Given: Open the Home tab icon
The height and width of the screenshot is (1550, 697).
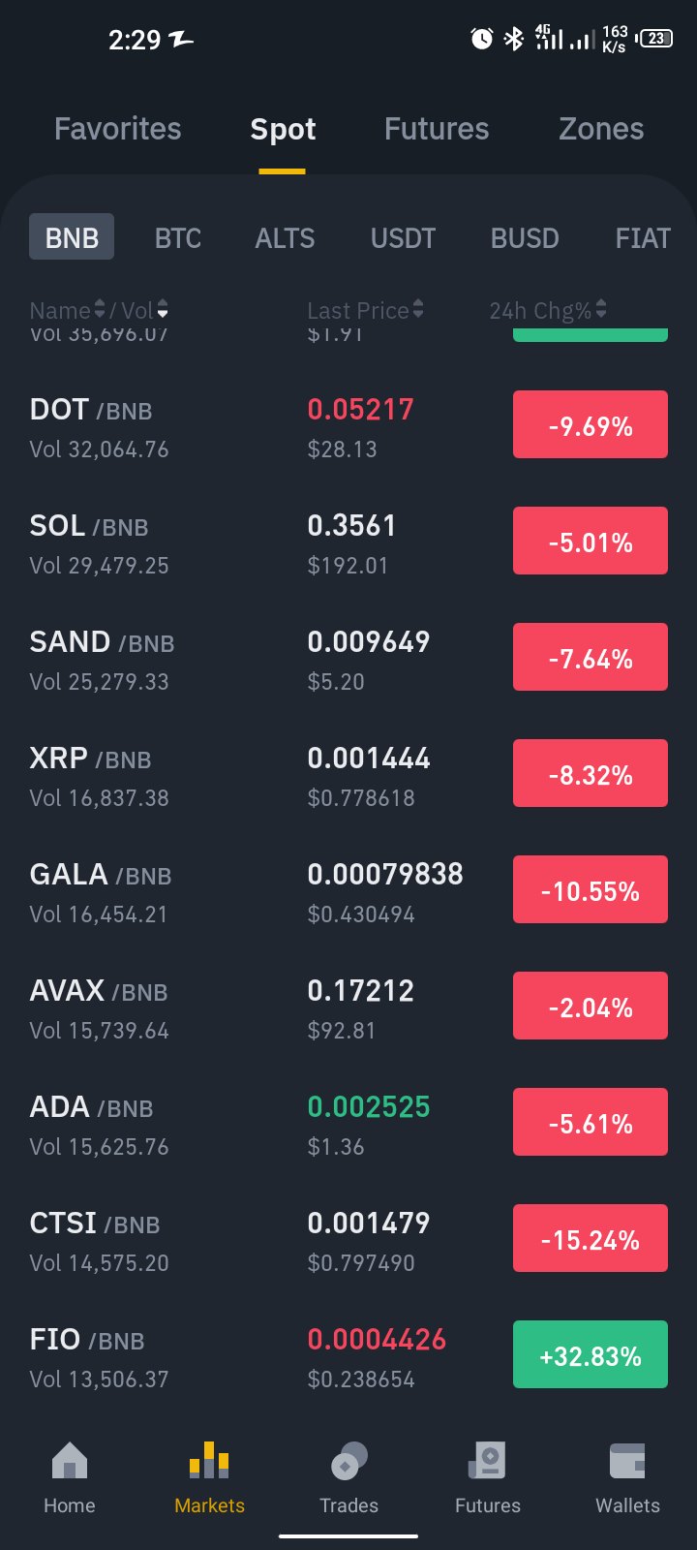Looking at the screenshot, I should point(70,1461).
